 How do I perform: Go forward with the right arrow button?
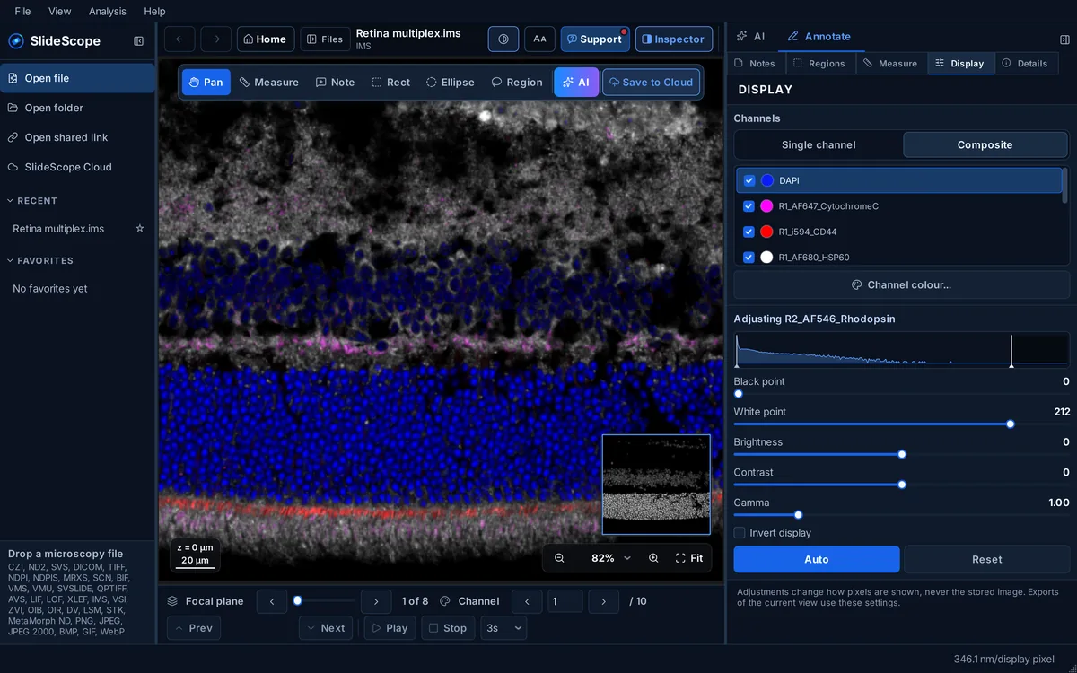pyautogui.click(x=216, y=39)
